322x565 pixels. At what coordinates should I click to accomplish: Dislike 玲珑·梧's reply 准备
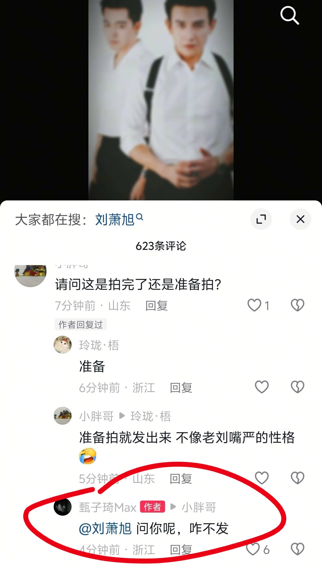click(298, 387)
